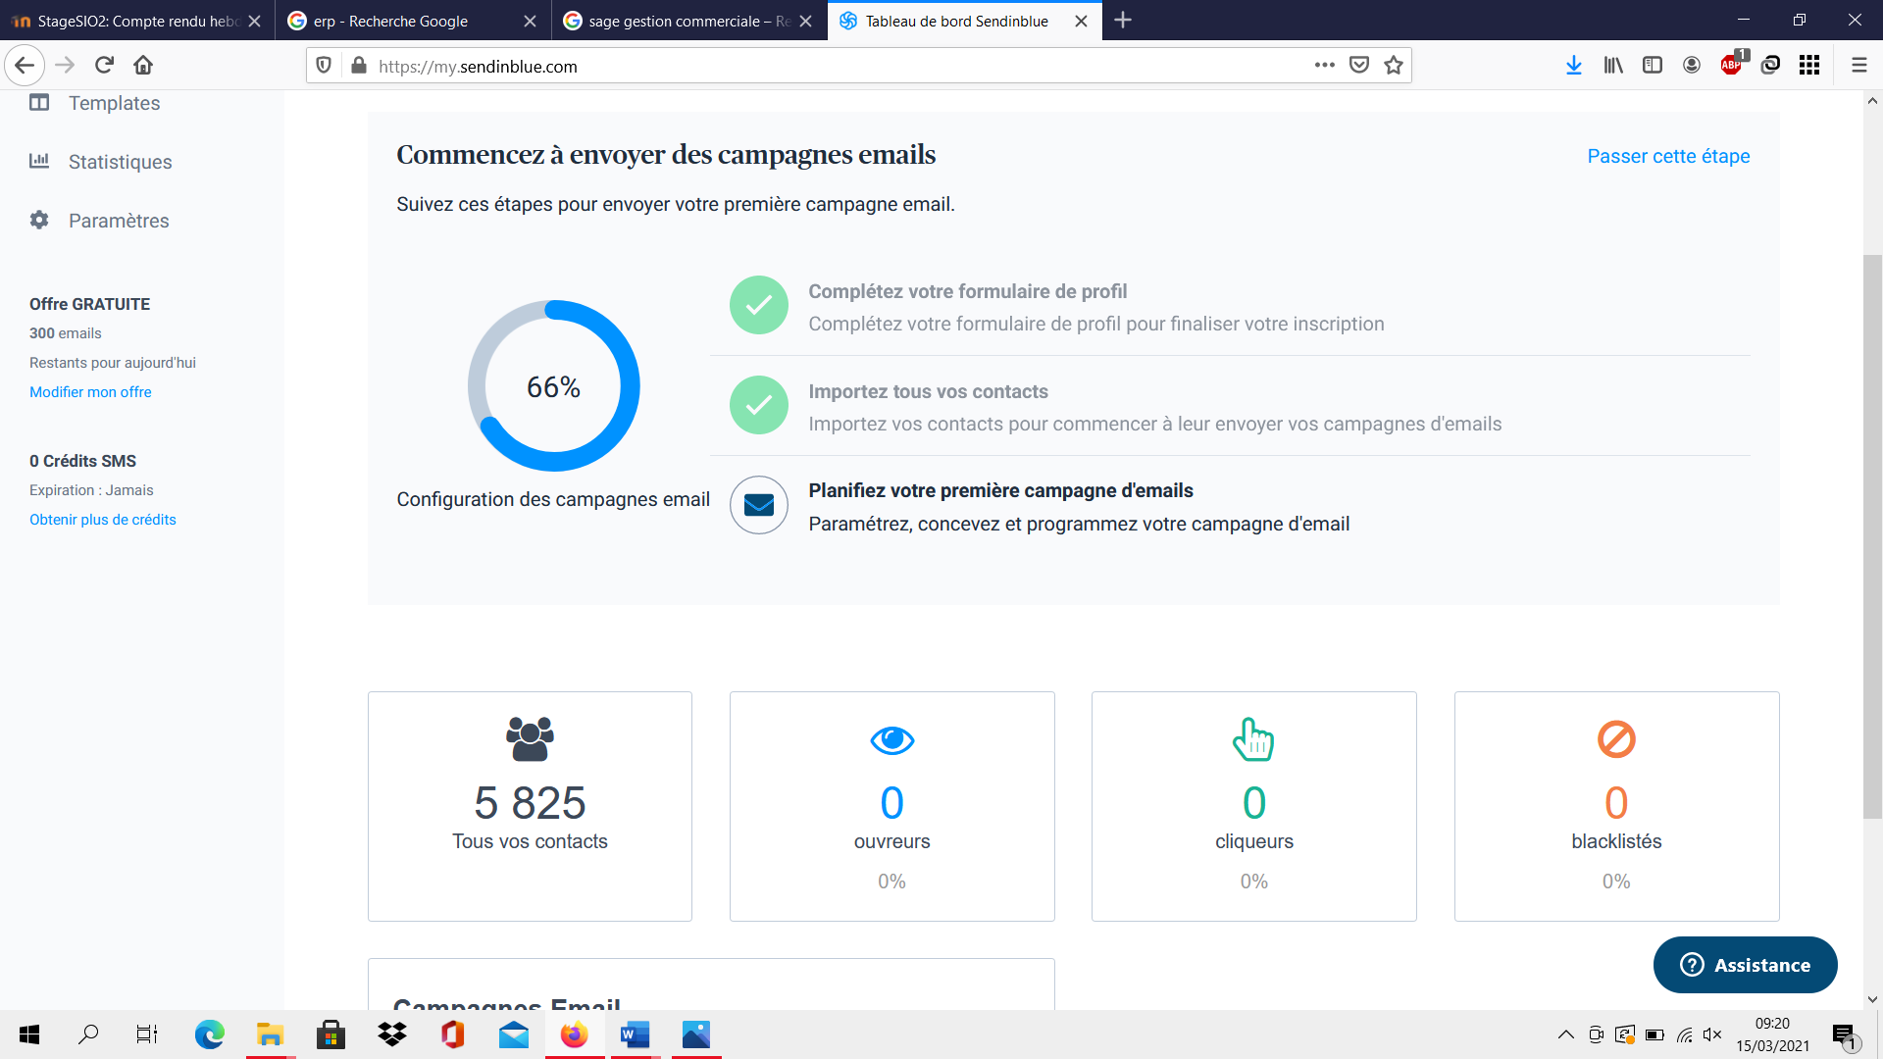Click completed profile form checkmark
The image size is (1883, 1059).
tap(758, 305)
